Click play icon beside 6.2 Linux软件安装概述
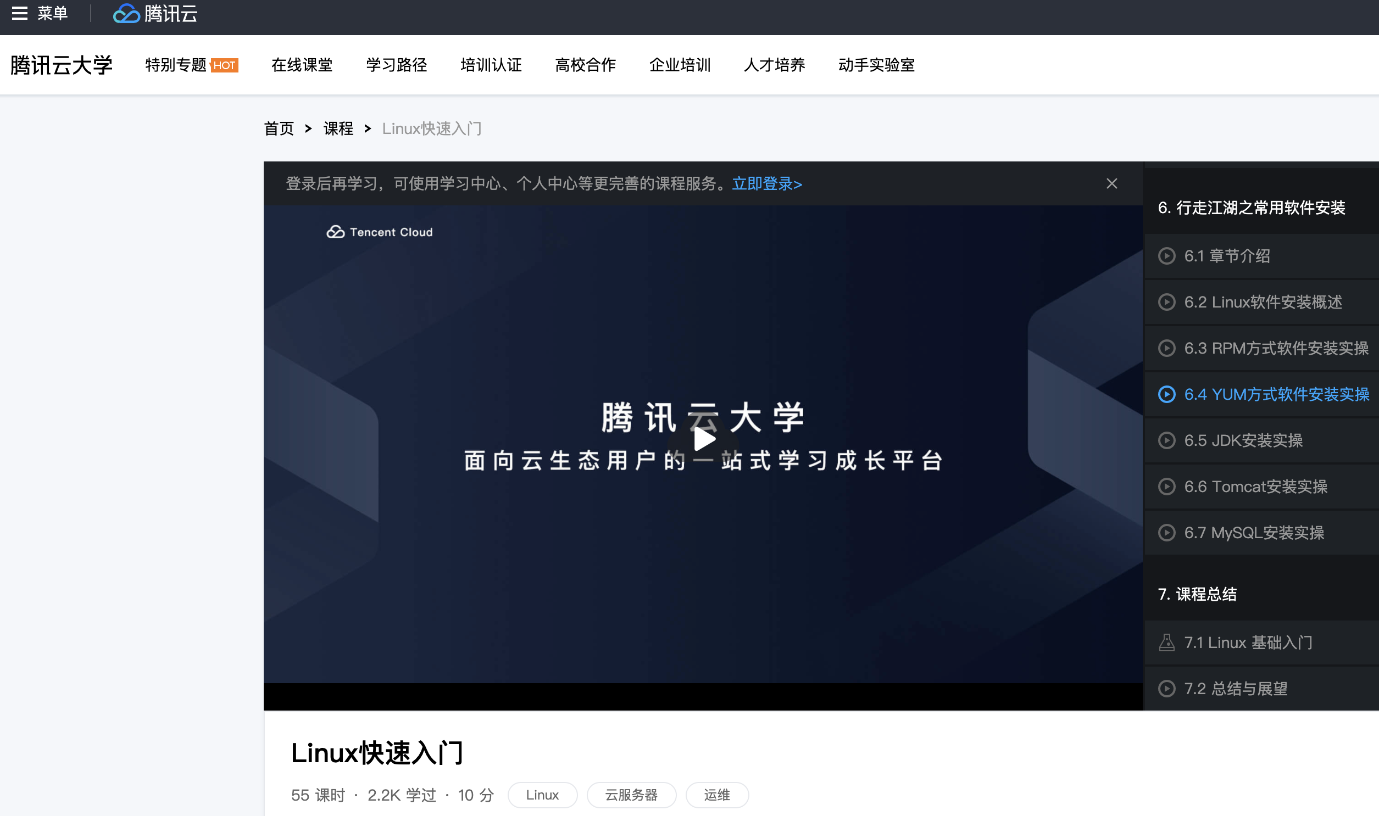Screen dimensions: 1379x816 [1167, 303]
